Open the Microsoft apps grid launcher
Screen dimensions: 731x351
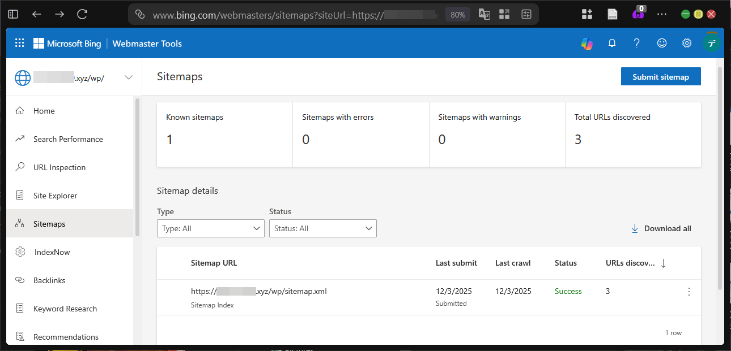(19, 43)
